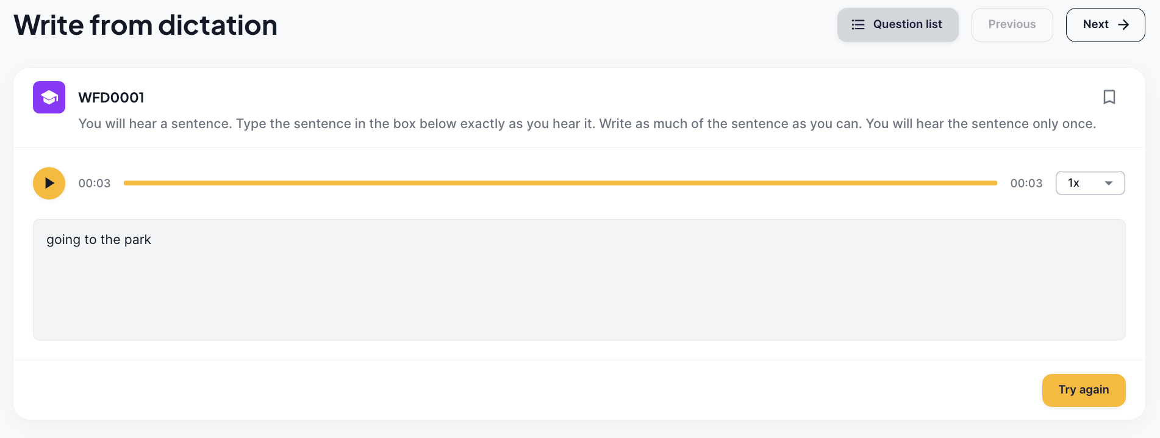The image size is (1160, 438).
Task: Click the purple graduation cap icon
Action: (x=49, y=97)
